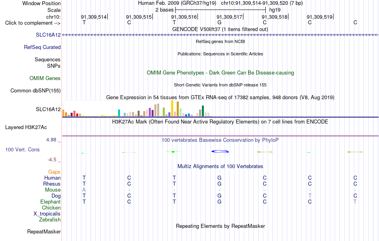The image size is (379, 241).
Task: Click the Repeating Elements by RepeatMasker title
Action: tap(221, 226)
